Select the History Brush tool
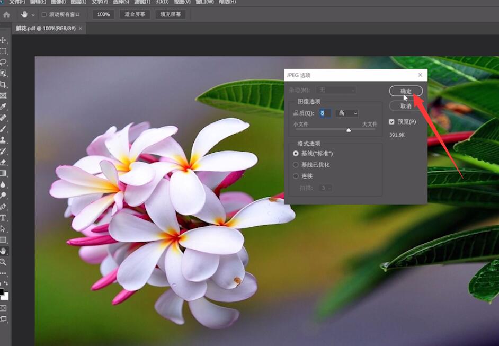 point(3,151)
